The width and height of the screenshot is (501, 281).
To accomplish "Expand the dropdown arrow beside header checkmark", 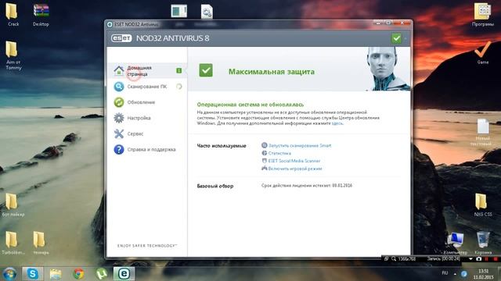I will (x=405, y=39).
